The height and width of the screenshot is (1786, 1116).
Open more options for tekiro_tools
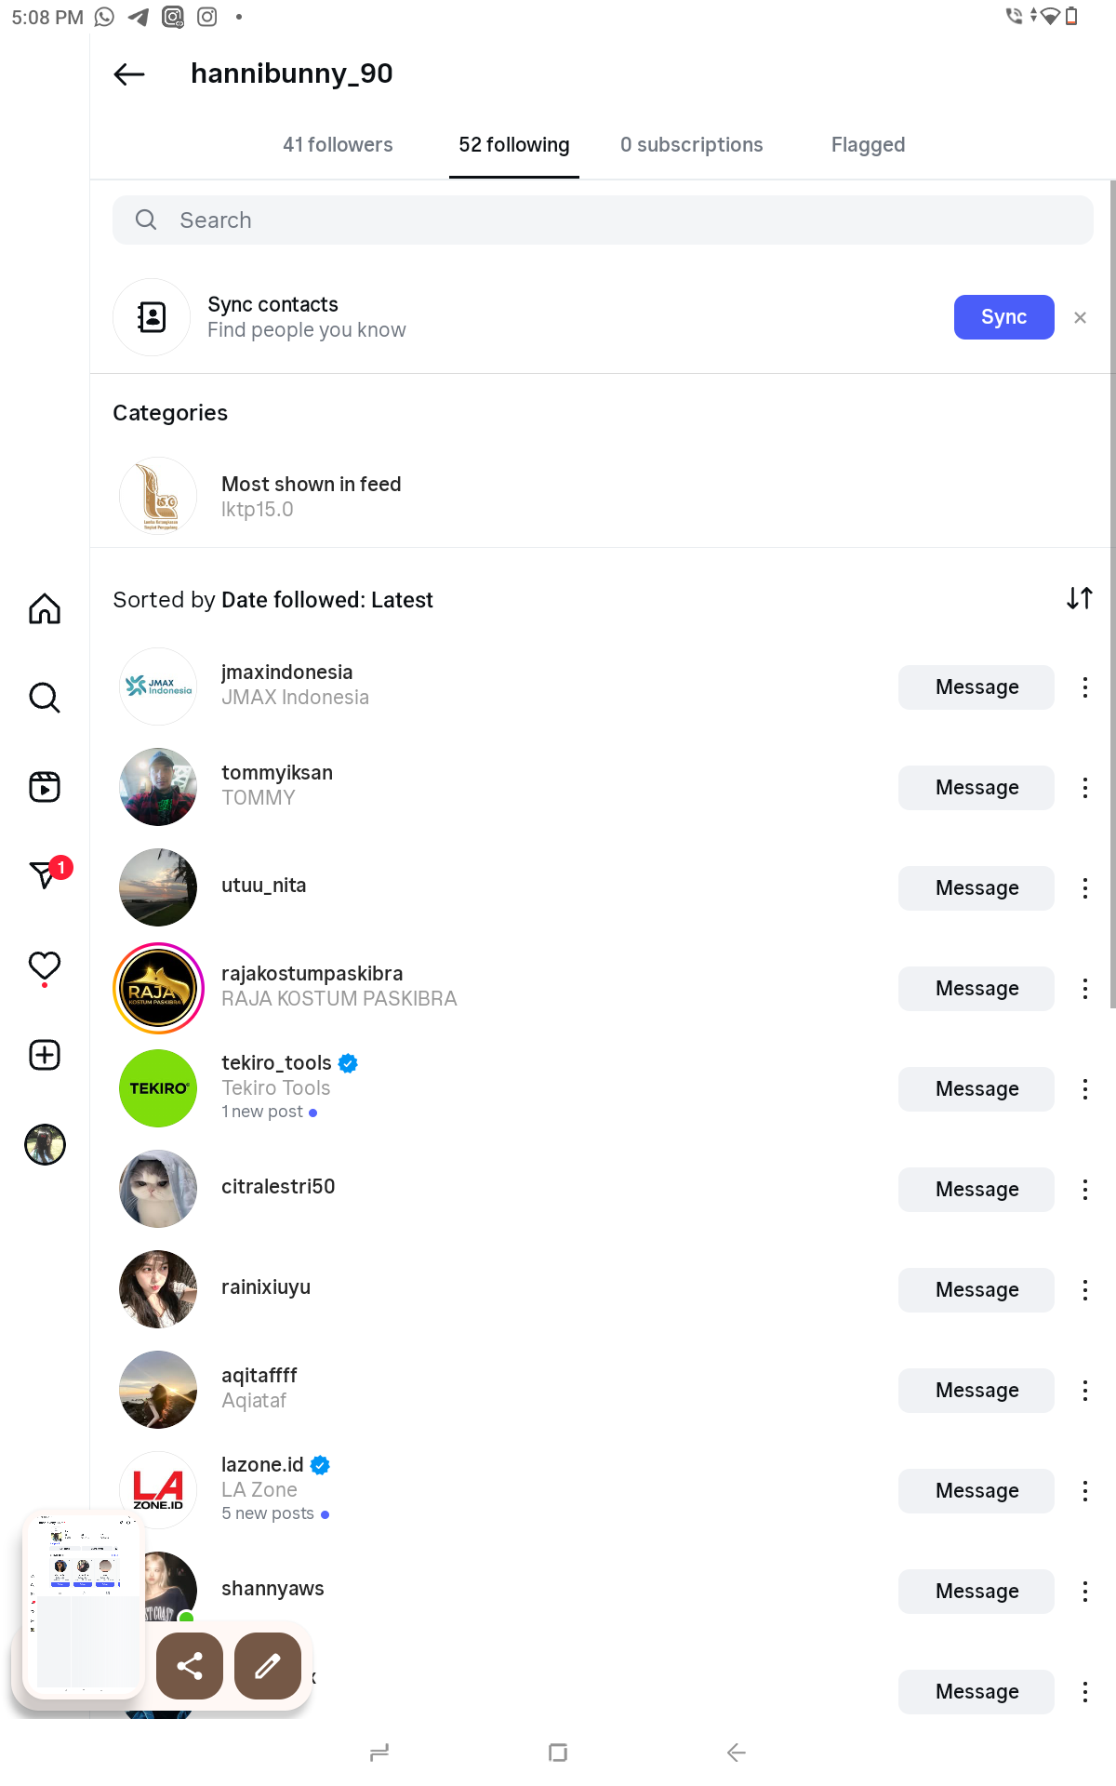click(1084, 1089)
